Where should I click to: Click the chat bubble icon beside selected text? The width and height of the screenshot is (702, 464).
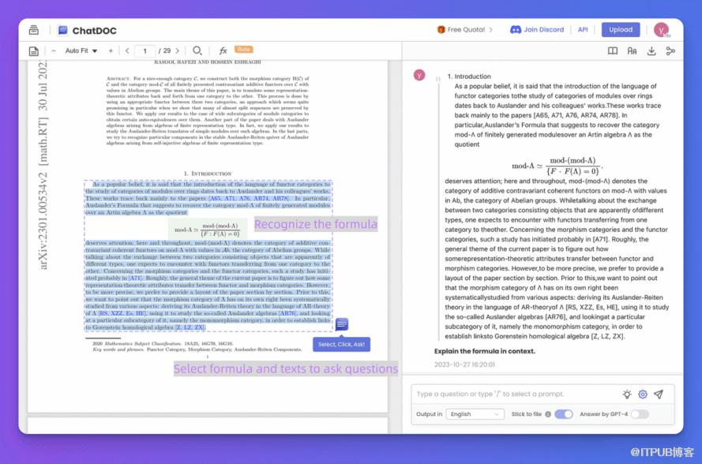342,324
